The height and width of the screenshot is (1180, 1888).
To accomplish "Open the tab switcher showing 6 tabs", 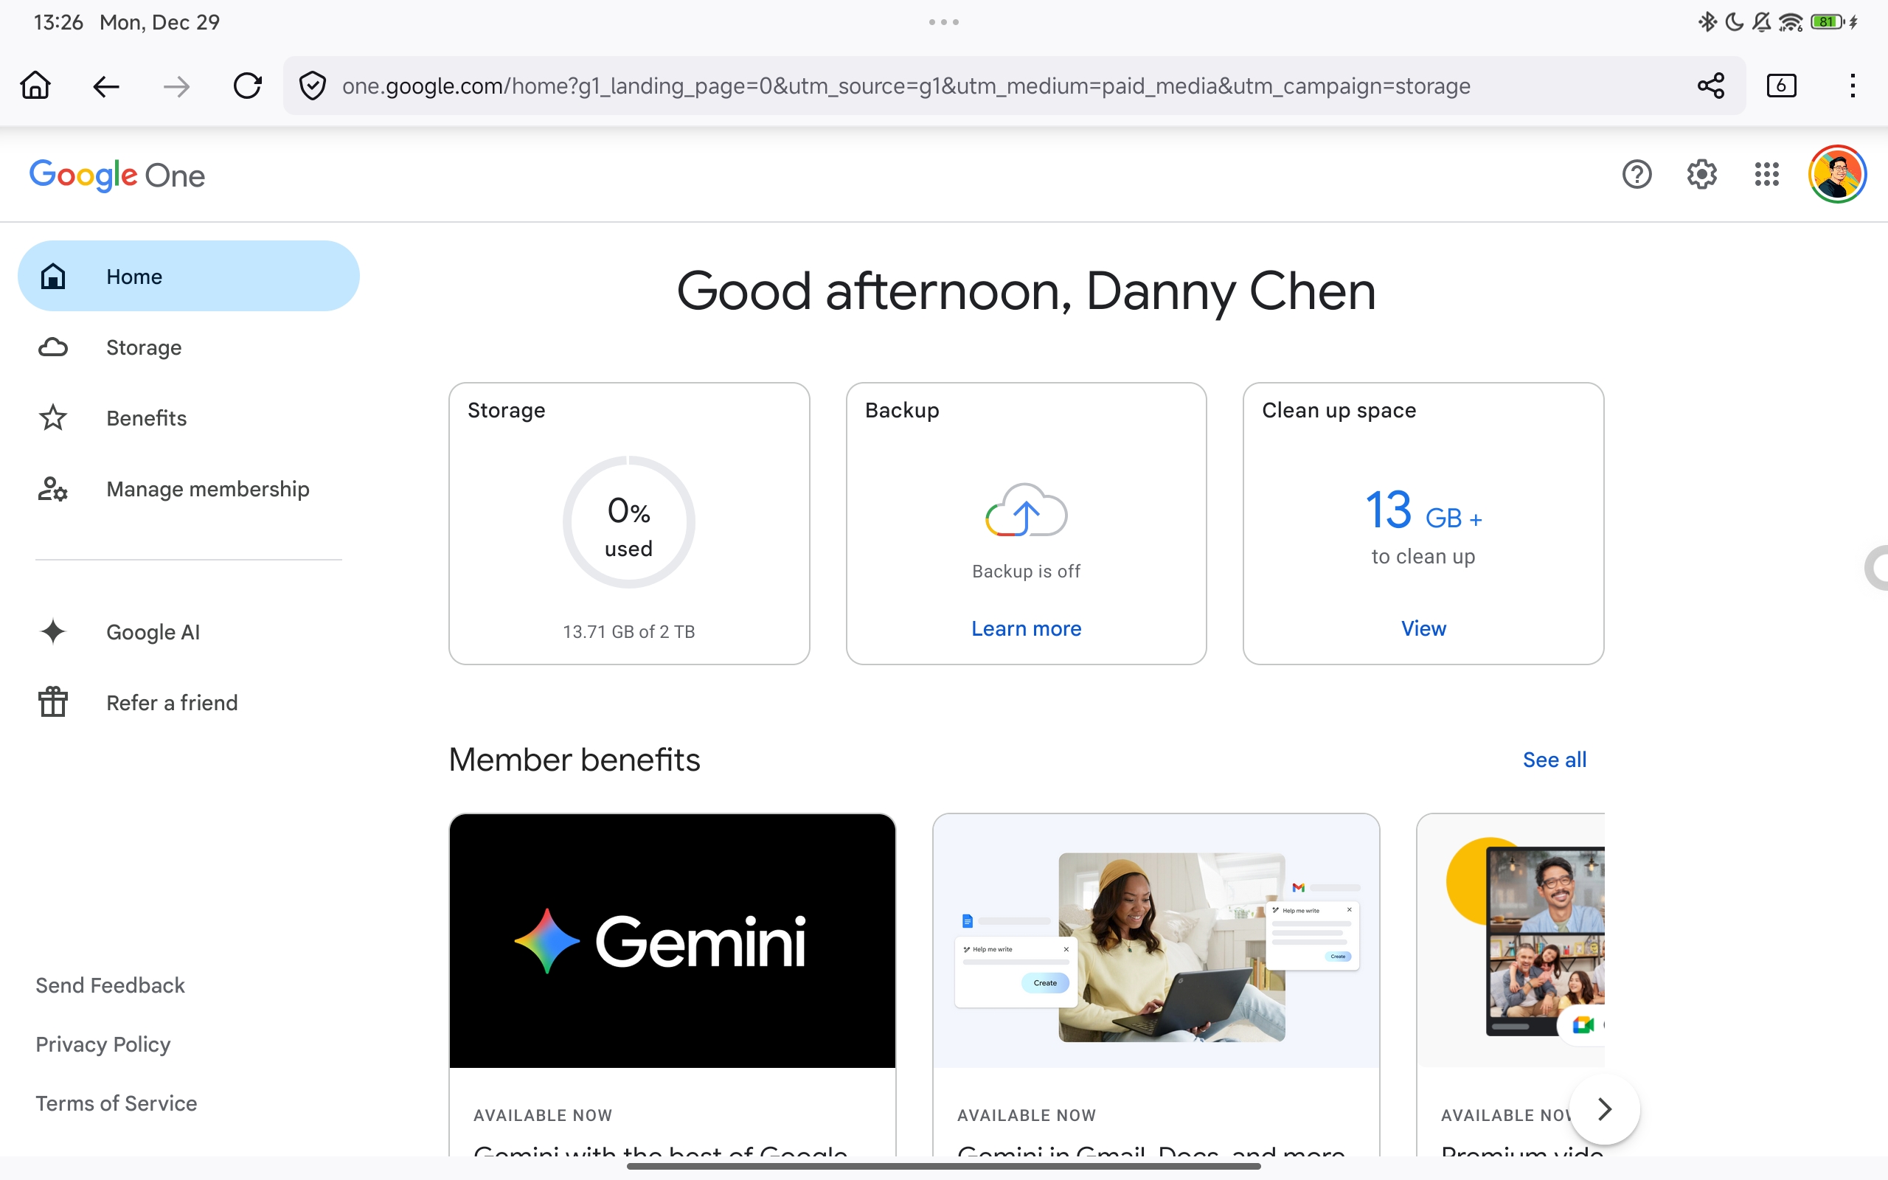I will (x=1782, y=85).
